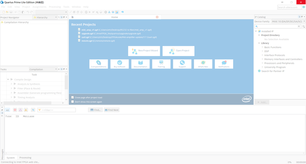Click the Find Next button
The width and height of the screenshot is (306, 164).
(111, 110)
